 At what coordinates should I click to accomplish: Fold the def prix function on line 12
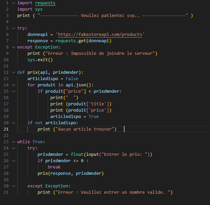point(14,72)
